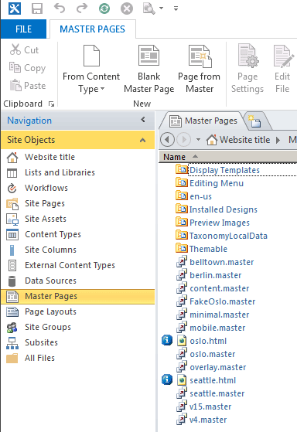This screenshot has height=432, width=297.
Task: Open the Clipboard dialog launcher
Action: pos(51,104)
